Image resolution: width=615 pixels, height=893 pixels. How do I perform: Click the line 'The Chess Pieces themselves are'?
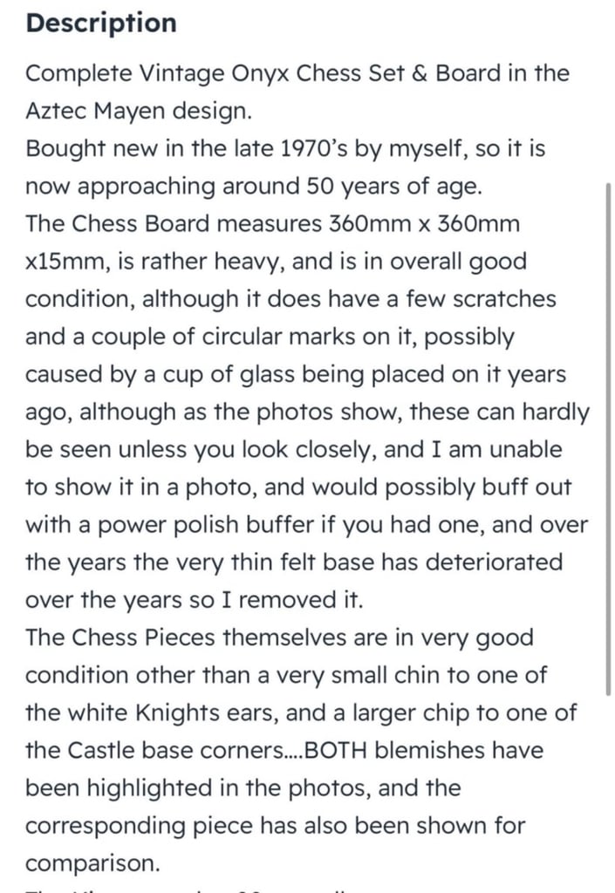(x=280, y=637)
